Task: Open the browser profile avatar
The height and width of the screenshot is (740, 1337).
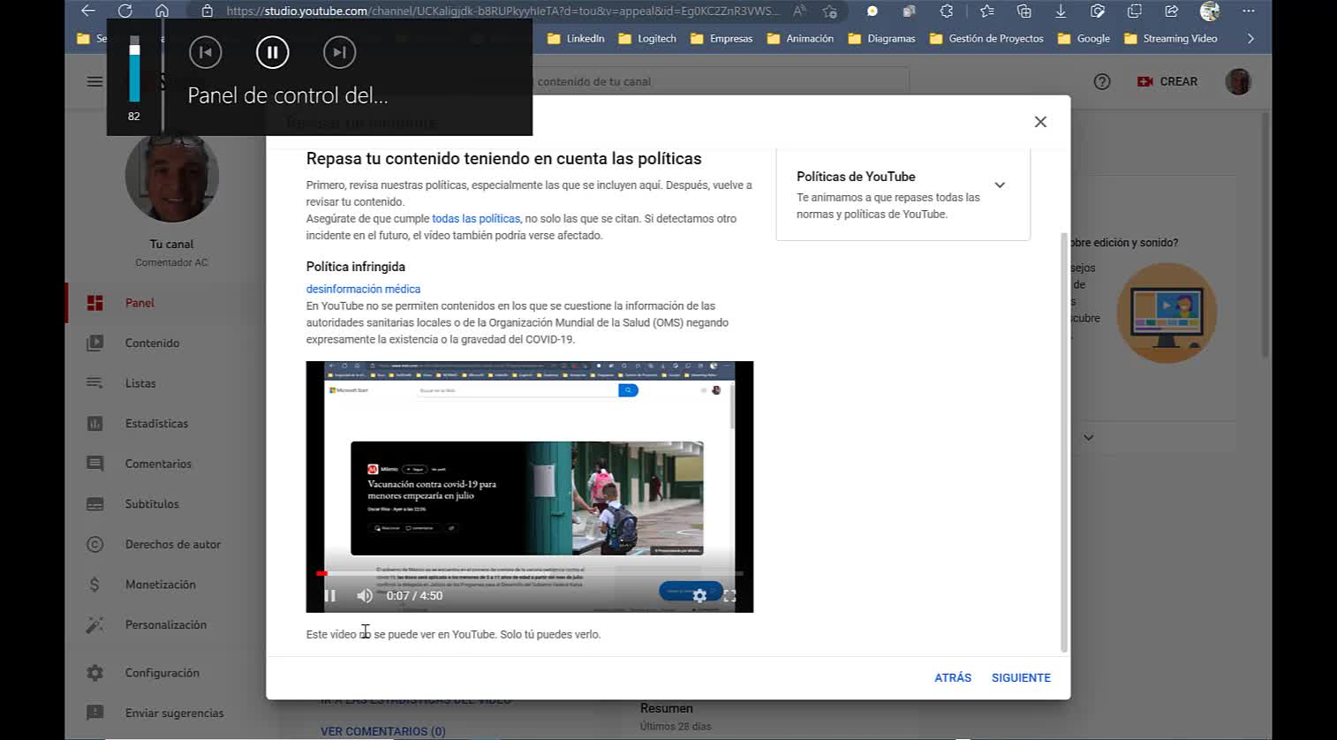Action: coord(1210,11)
